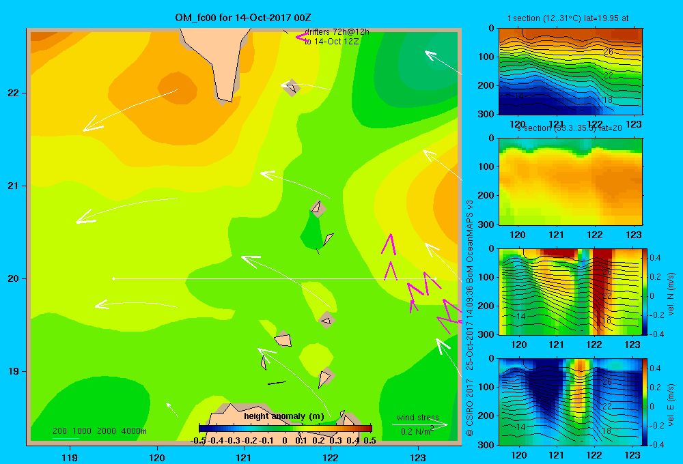Click the "-0.5" value on height anomaly scale
Viewport: 683px width, 464px height.
(x=198, y=441)
